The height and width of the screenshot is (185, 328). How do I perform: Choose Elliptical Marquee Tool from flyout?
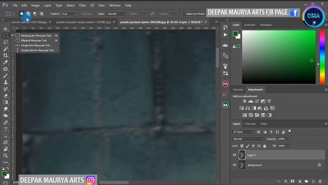(34, 41)
